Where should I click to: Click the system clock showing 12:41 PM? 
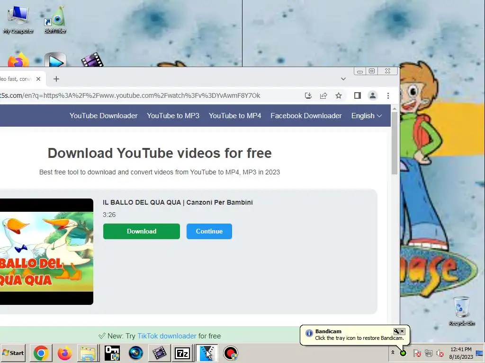point(461,353)
